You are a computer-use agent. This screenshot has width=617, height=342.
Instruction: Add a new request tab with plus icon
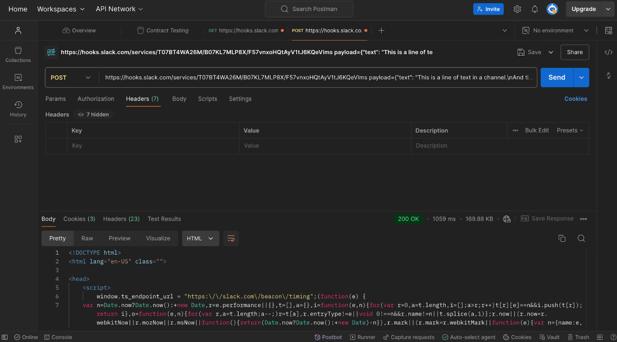[381, 31]
